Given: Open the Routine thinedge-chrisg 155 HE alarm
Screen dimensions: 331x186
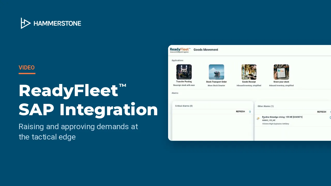Looking at the screenshot, I should pyautogui.click(x=282, y=117).
